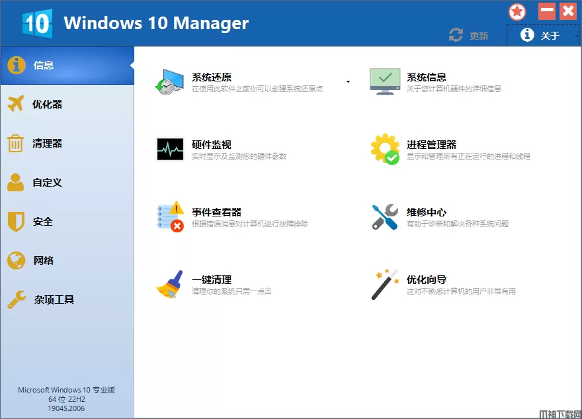This screenshot has height=419, width=582.
Task: Click the 系统信息 monitor checkmark icon
Action: (385, 81)
